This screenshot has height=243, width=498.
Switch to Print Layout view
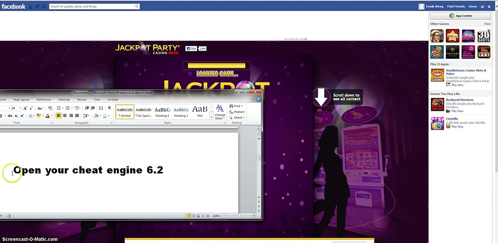click(189, 216)
